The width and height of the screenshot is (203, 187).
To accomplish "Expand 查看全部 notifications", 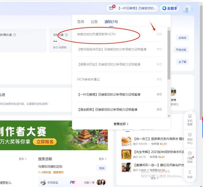I will 121,124.
